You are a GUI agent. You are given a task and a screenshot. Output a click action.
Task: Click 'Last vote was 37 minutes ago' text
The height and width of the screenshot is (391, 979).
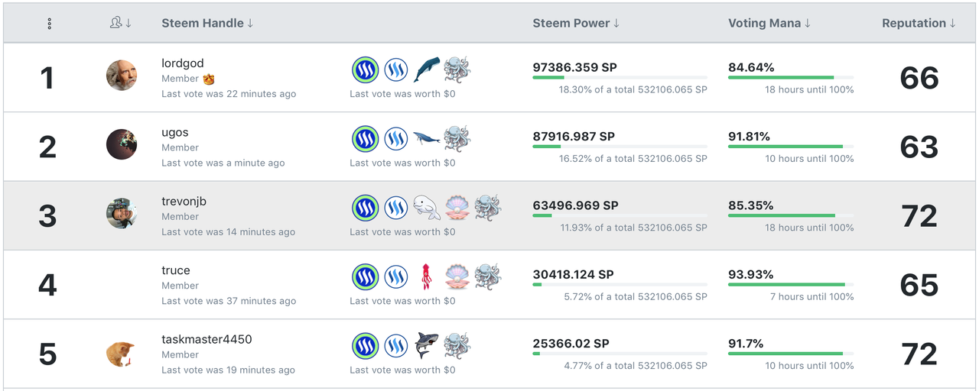229,301
